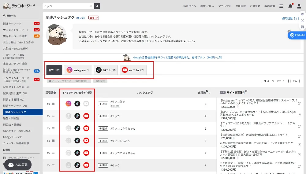Click the 選択解除 button

click(x=100, y=81)
